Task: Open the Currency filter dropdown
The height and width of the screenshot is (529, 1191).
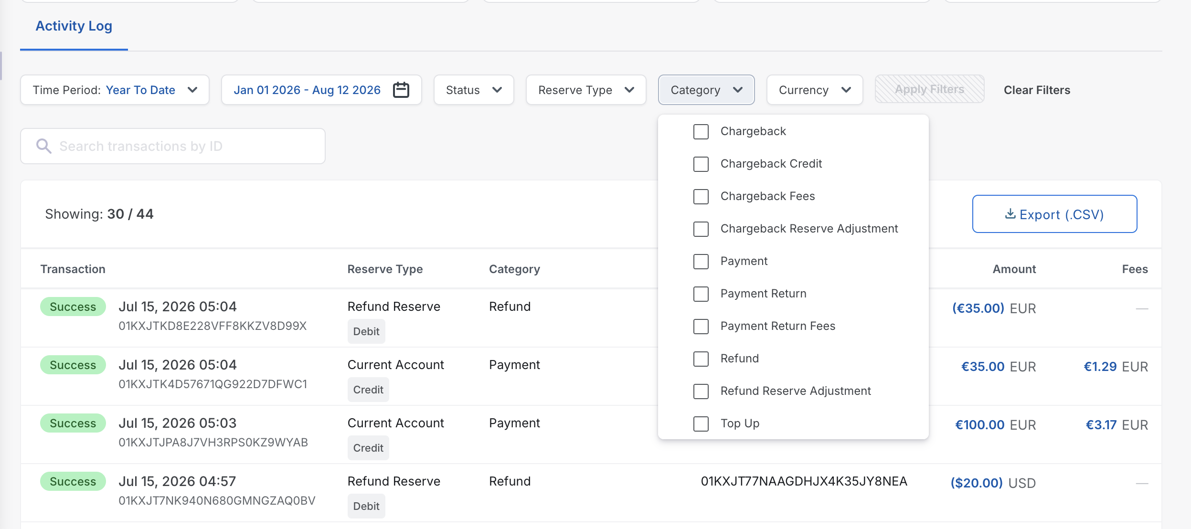Action: (x=815, y=90)
